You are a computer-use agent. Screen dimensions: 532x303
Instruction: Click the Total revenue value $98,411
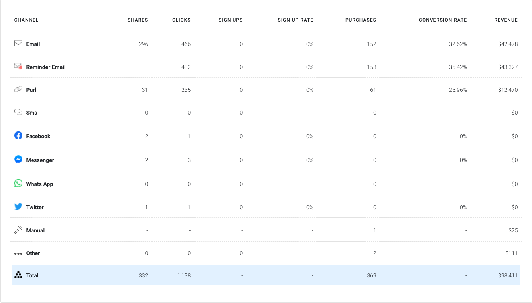(x=508, y=275)
